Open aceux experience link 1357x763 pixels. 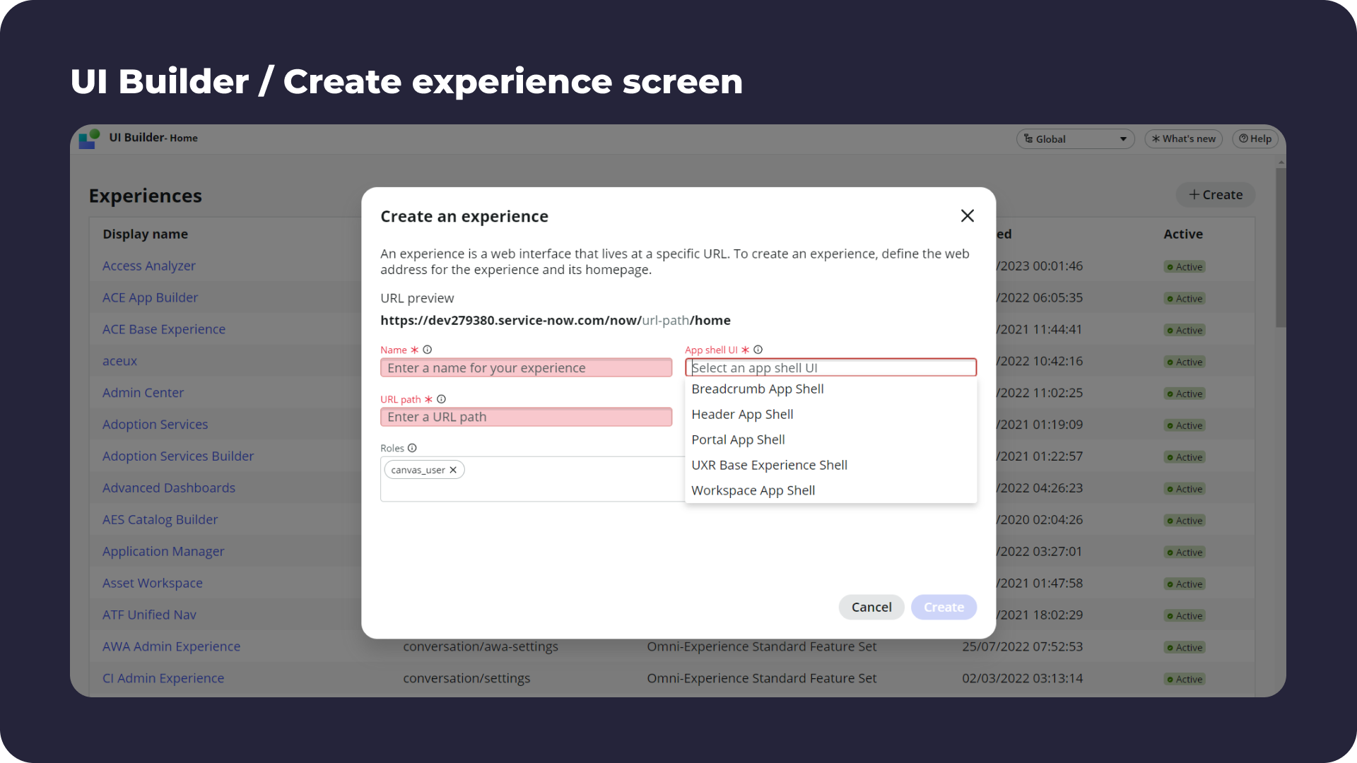click(x=119, y=361)
